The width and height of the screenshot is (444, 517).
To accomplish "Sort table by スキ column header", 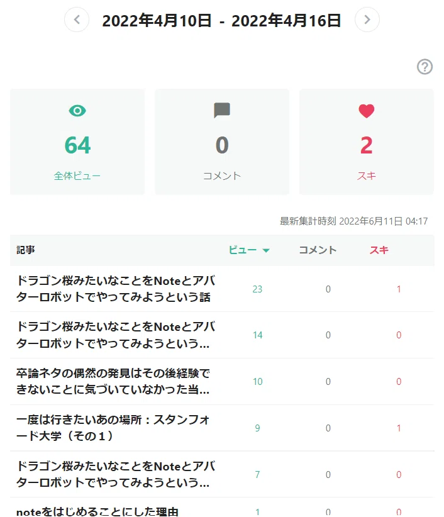I will click(379, 250).
